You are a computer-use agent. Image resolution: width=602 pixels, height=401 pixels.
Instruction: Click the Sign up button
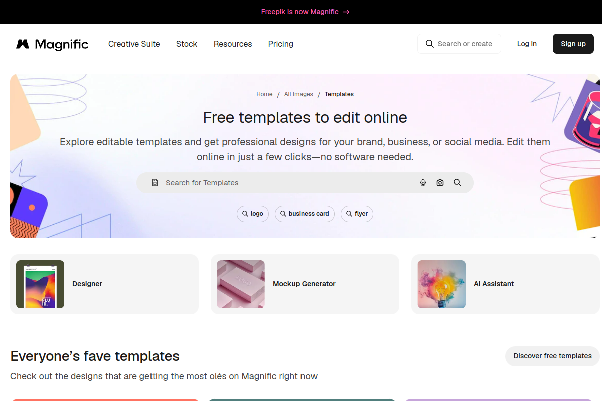coord(573,44)
